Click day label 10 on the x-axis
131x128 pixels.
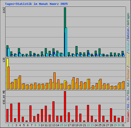42,125
